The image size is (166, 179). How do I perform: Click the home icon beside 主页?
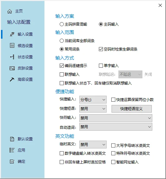click(10, 12)
